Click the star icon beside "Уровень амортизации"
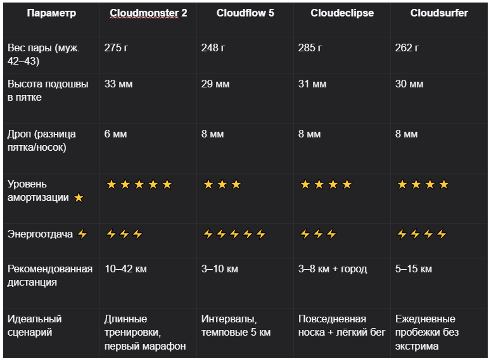This screenshot has height=361, width=491. [x=79, y=198]
